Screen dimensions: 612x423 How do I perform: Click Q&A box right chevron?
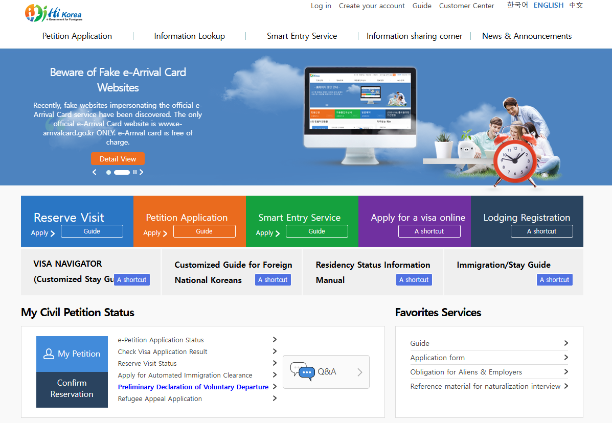(x=360, y=372)
